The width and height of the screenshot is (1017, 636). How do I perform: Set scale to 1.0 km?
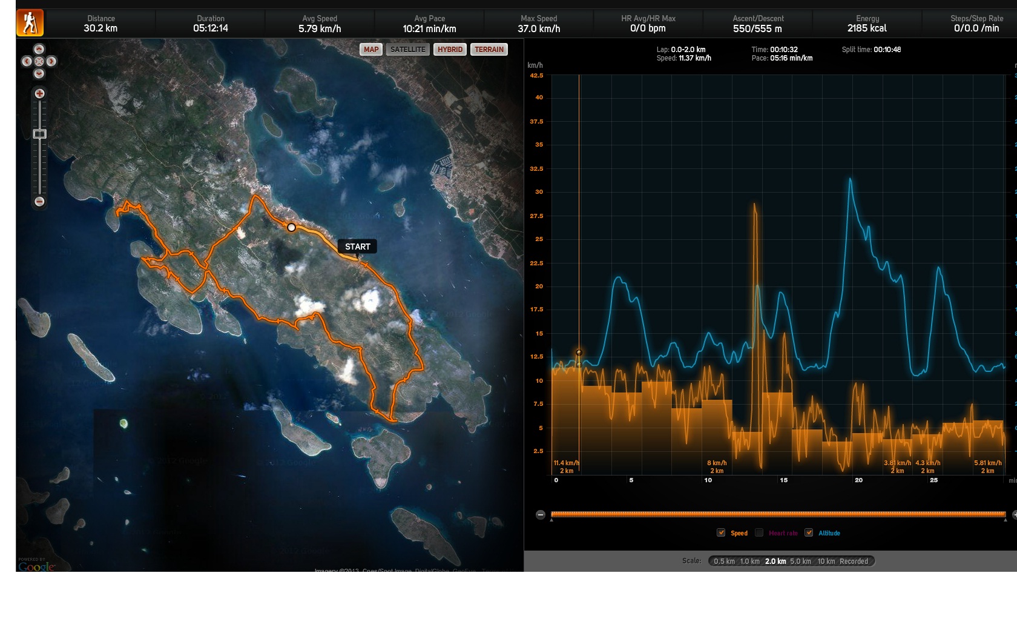749,561
